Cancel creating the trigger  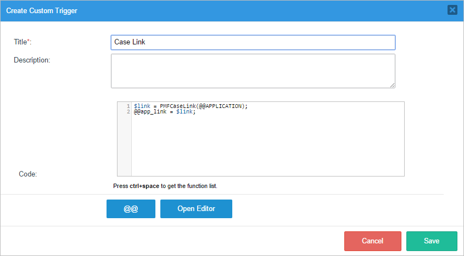point(372,241)
